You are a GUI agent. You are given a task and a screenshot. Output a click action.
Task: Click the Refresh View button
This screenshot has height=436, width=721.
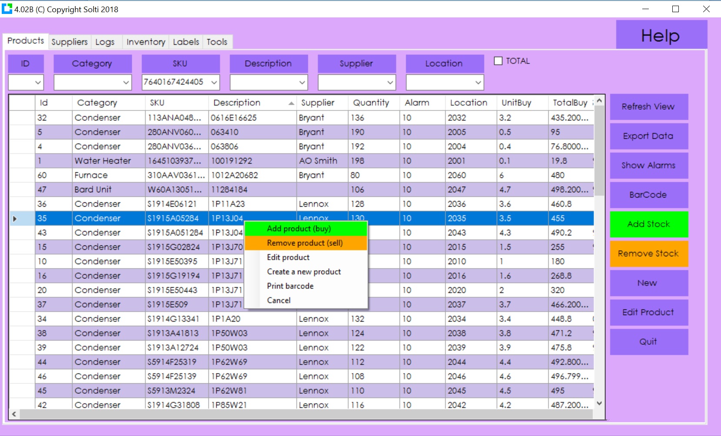648,107
